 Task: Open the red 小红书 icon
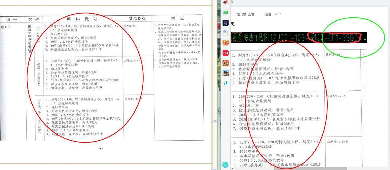coord(226,53)
